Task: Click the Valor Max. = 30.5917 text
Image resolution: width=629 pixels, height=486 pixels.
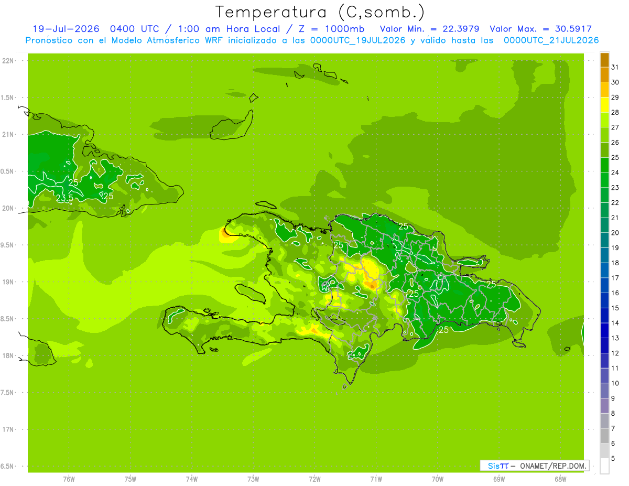Action: (540, 29)
